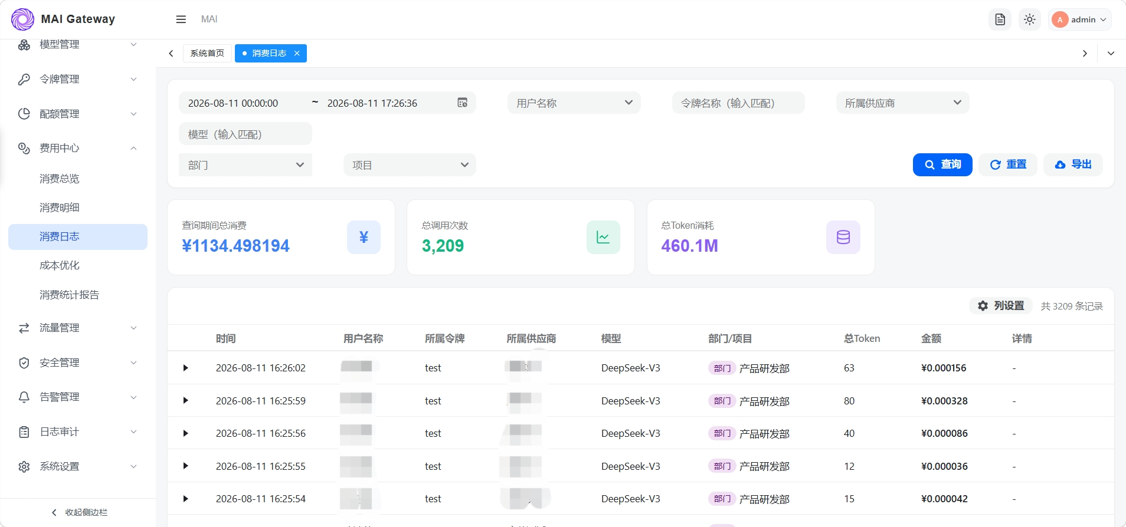Expand the 16:25:55 log row
Image resolution: width=1126 pixels, height=527 pixels.
coord(185,466)
